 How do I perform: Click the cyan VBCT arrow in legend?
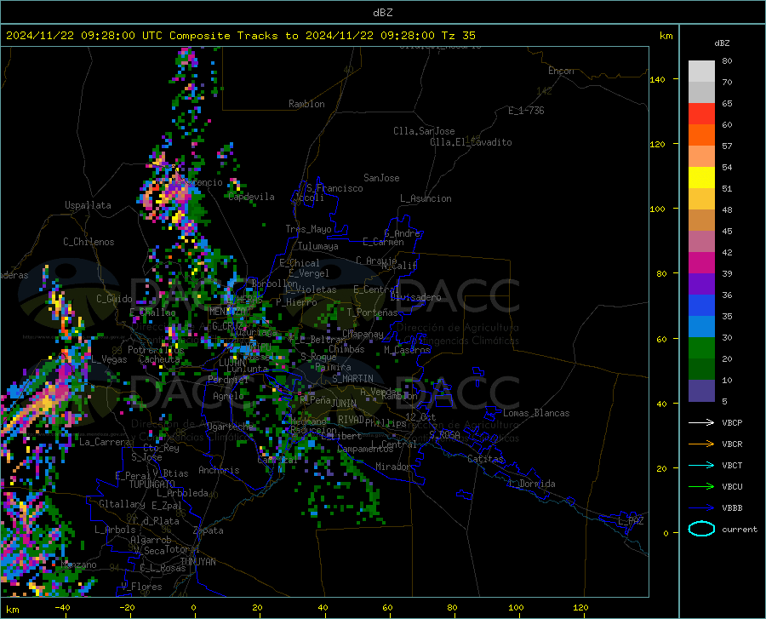[x=701, y=465]
